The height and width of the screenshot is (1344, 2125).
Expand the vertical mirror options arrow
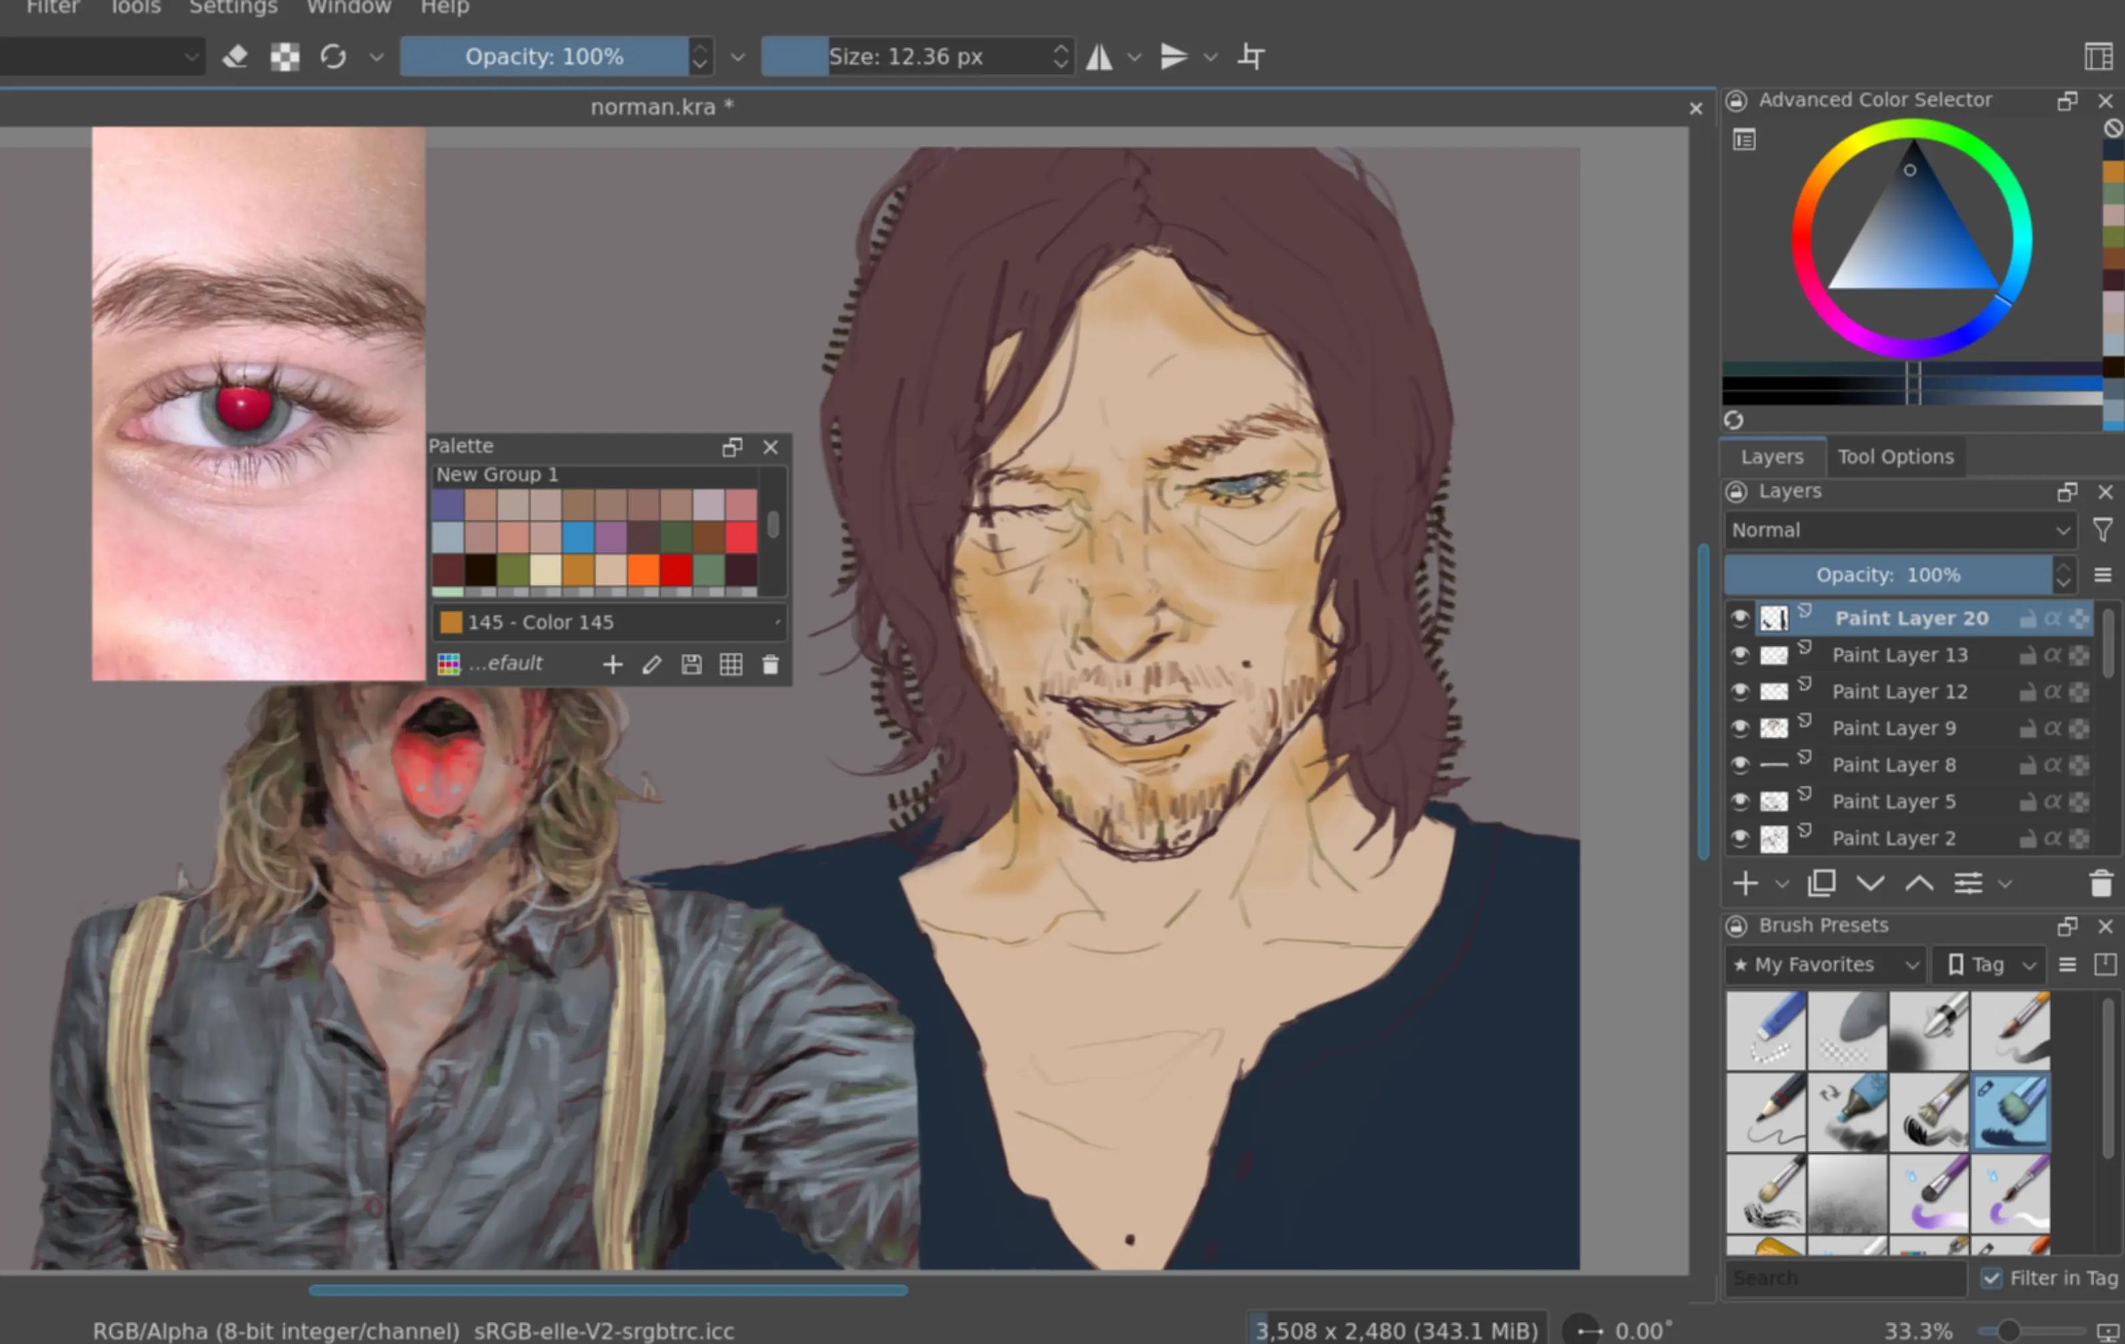point(1211,57)
